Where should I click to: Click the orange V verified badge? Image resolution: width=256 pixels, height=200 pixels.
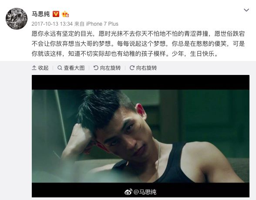pos(56,14)
